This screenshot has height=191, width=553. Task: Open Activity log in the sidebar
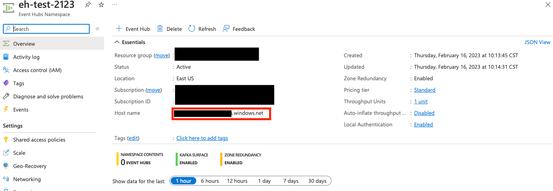(26, 57)
